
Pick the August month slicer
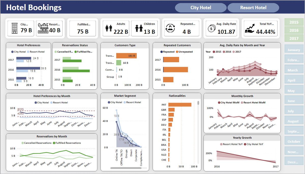(x=294, y=120)
